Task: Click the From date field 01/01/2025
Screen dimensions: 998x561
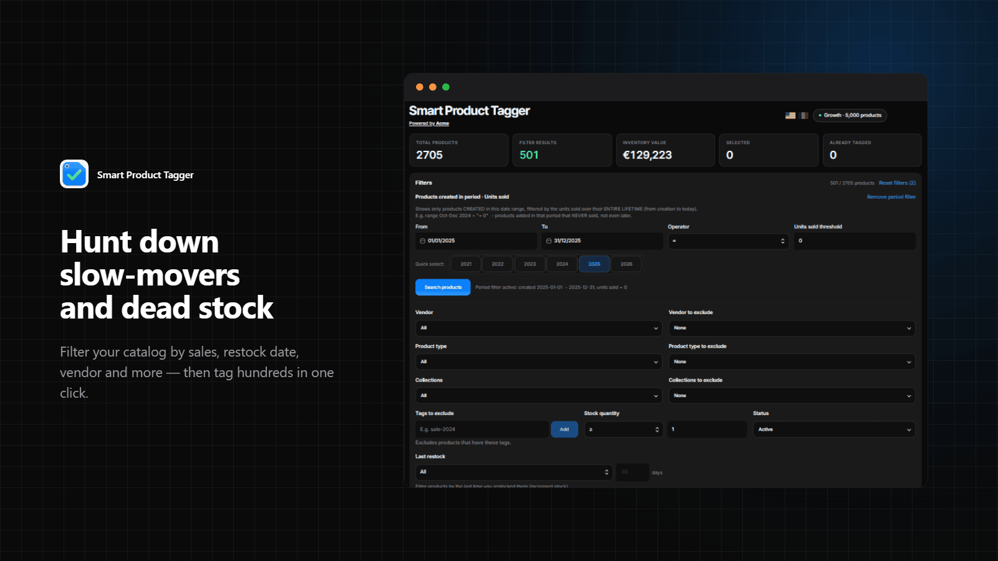Action: (476, 241)
